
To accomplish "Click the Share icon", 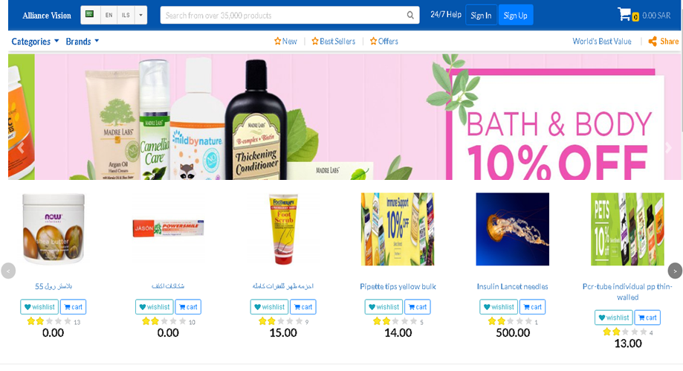I will pos(653,42).
